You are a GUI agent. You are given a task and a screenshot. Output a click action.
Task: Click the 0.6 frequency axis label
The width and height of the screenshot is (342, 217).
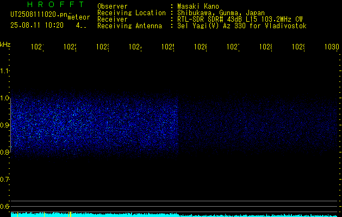(4, 206)
